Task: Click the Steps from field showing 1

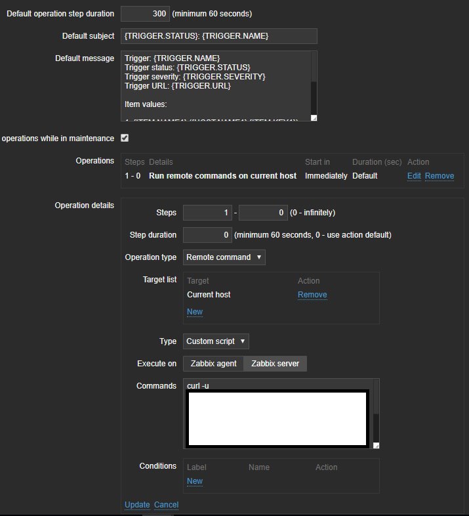Action: 207,213
